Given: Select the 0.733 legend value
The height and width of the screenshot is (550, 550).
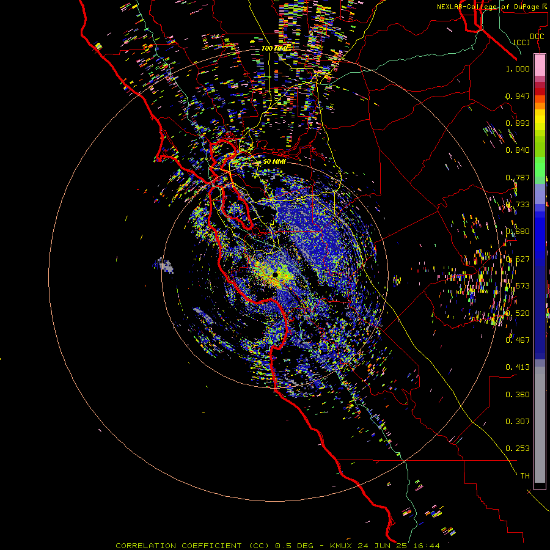Looking at the screenshot, I should (x=518, y=204).
